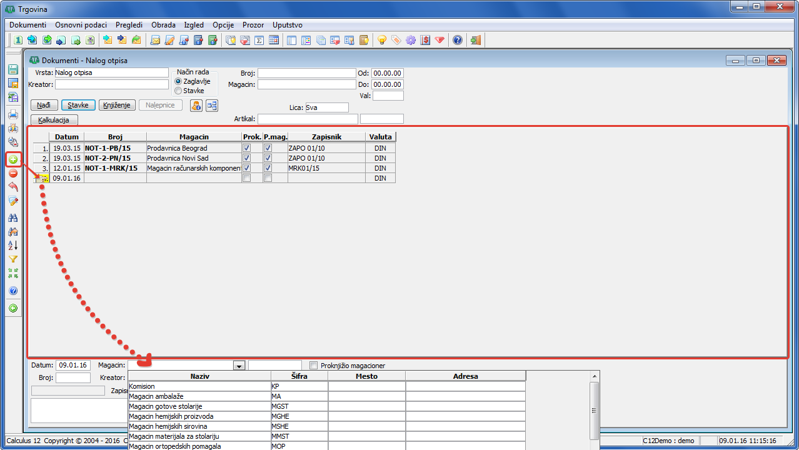Screen dimensions: 799x450
Task: Open the Magacin dropdown arrow
Action: point(238,366)
